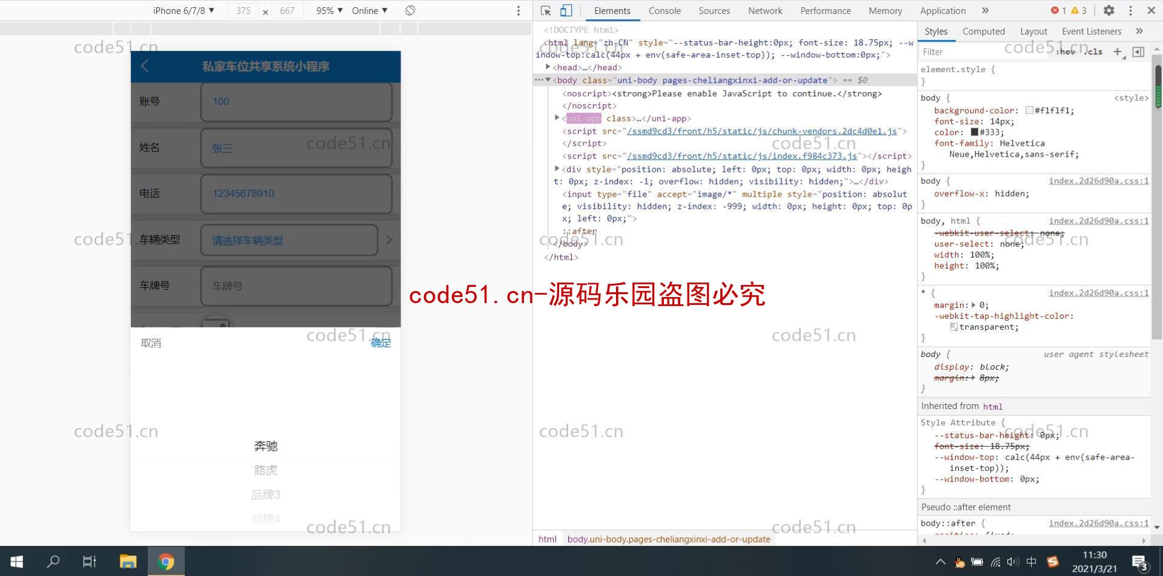
Task: Switch to the Network tab
Action: click(765, 10)
